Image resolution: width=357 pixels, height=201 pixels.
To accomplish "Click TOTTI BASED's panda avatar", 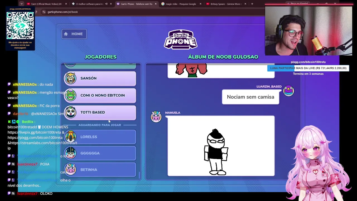I will 71,112.
